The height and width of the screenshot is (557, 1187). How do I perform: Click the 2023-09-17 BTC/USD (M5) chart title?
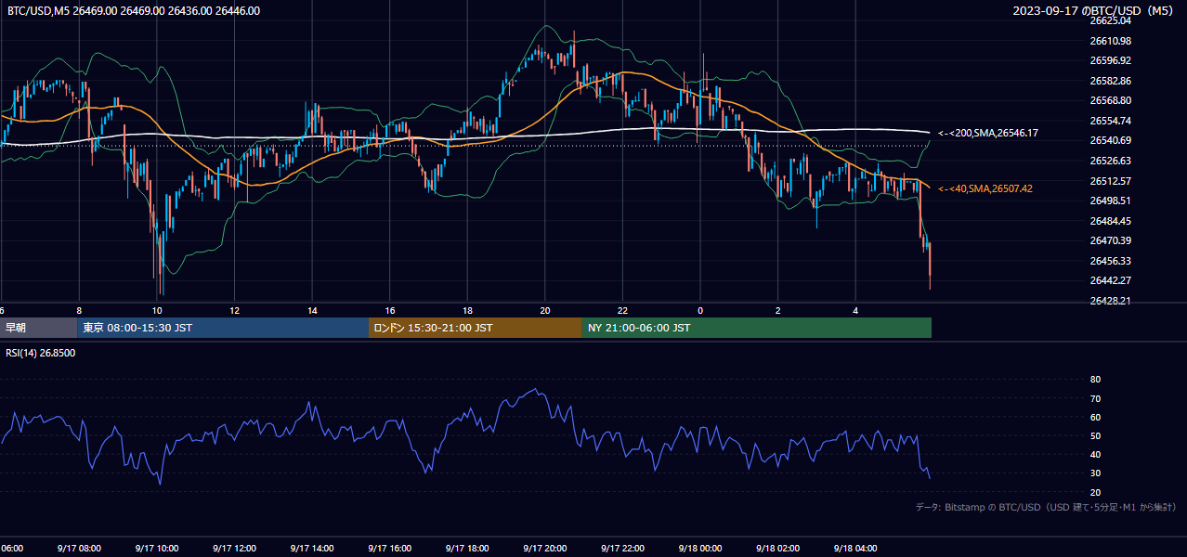[1095, 11]
